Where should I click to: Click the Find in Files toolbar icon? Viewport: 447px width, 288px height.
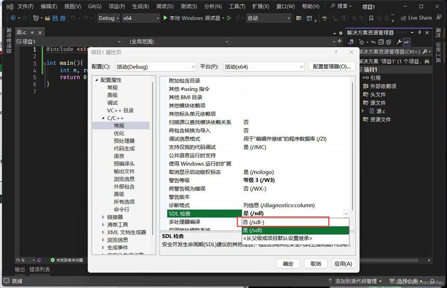pos(299,18)
